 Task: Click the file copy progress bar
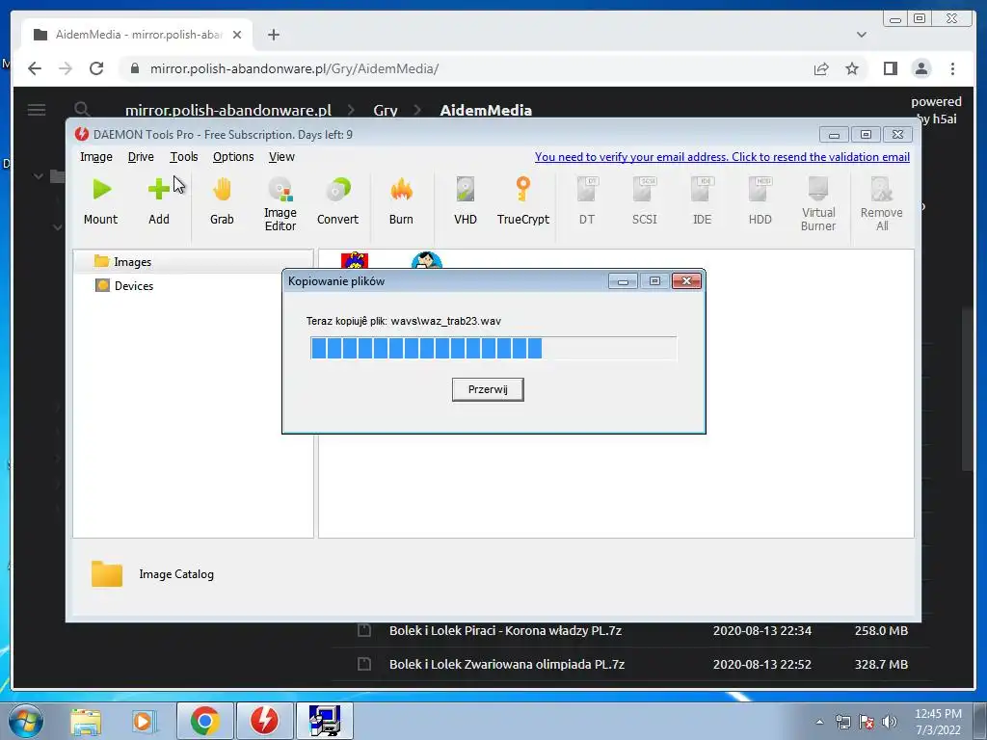click(x=493, y=348)
